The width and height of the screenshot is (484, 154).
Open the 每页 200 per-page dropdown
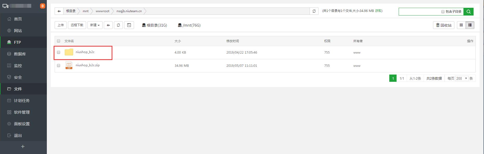[462, 78]
